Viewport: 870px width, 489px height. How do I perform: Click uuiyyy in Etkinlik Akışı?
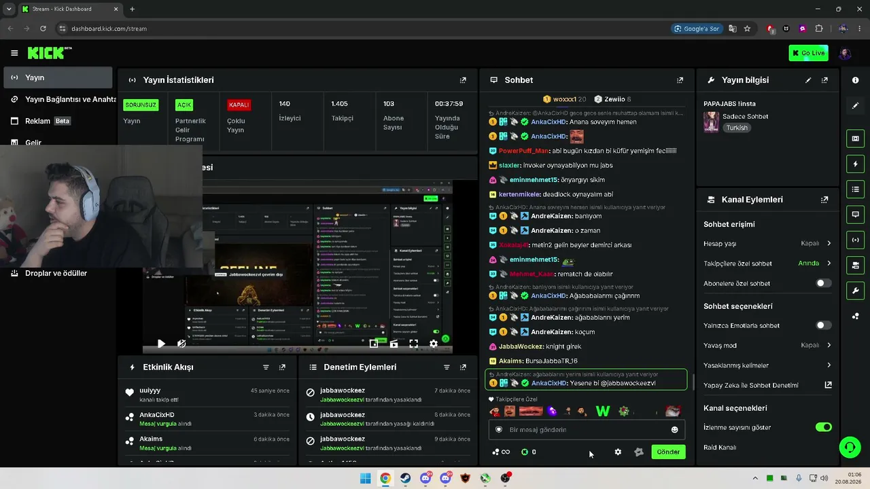click(x=150, y=391)
